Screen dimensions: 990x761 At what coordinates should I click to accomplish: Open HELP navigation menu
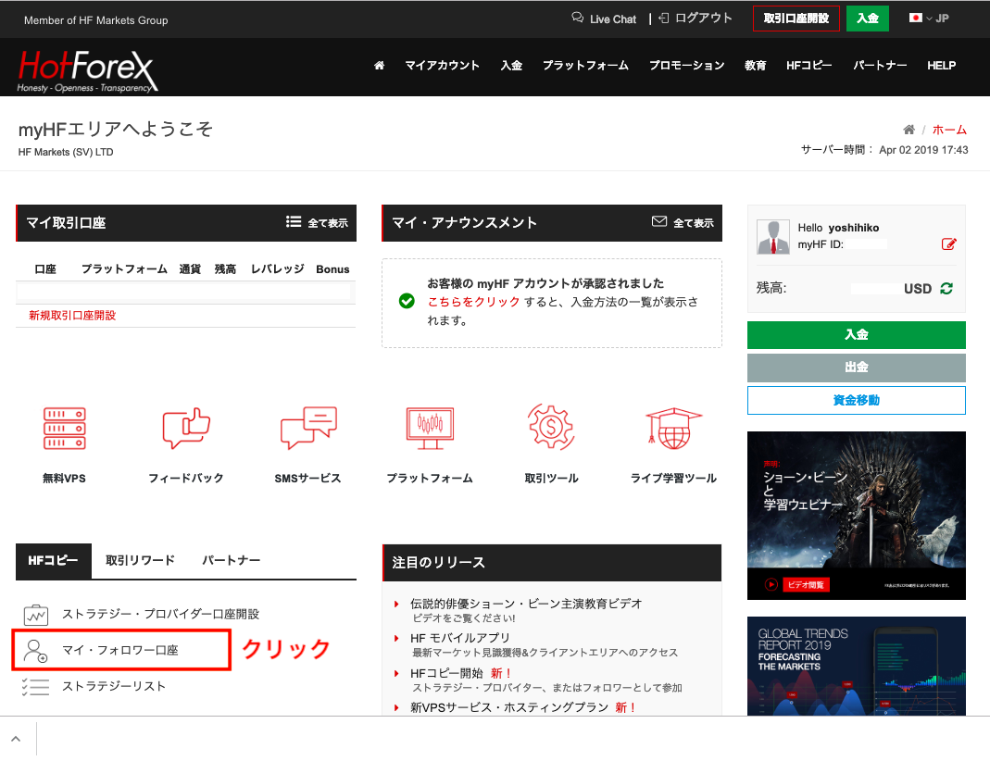[x=941, y=65]
